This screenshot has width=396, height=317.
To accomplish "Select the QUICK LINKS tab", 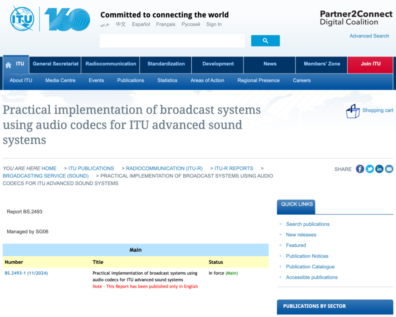I will pyautogui.click(x=296, y=207).
